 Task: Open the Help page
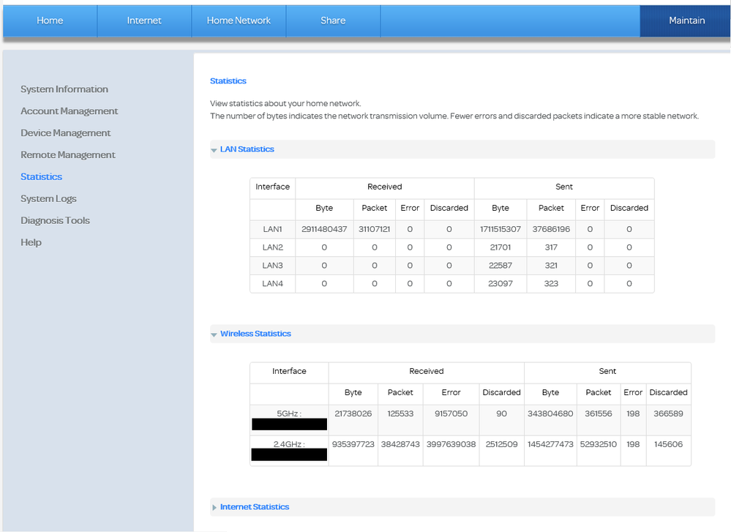[x=31, y=243]
